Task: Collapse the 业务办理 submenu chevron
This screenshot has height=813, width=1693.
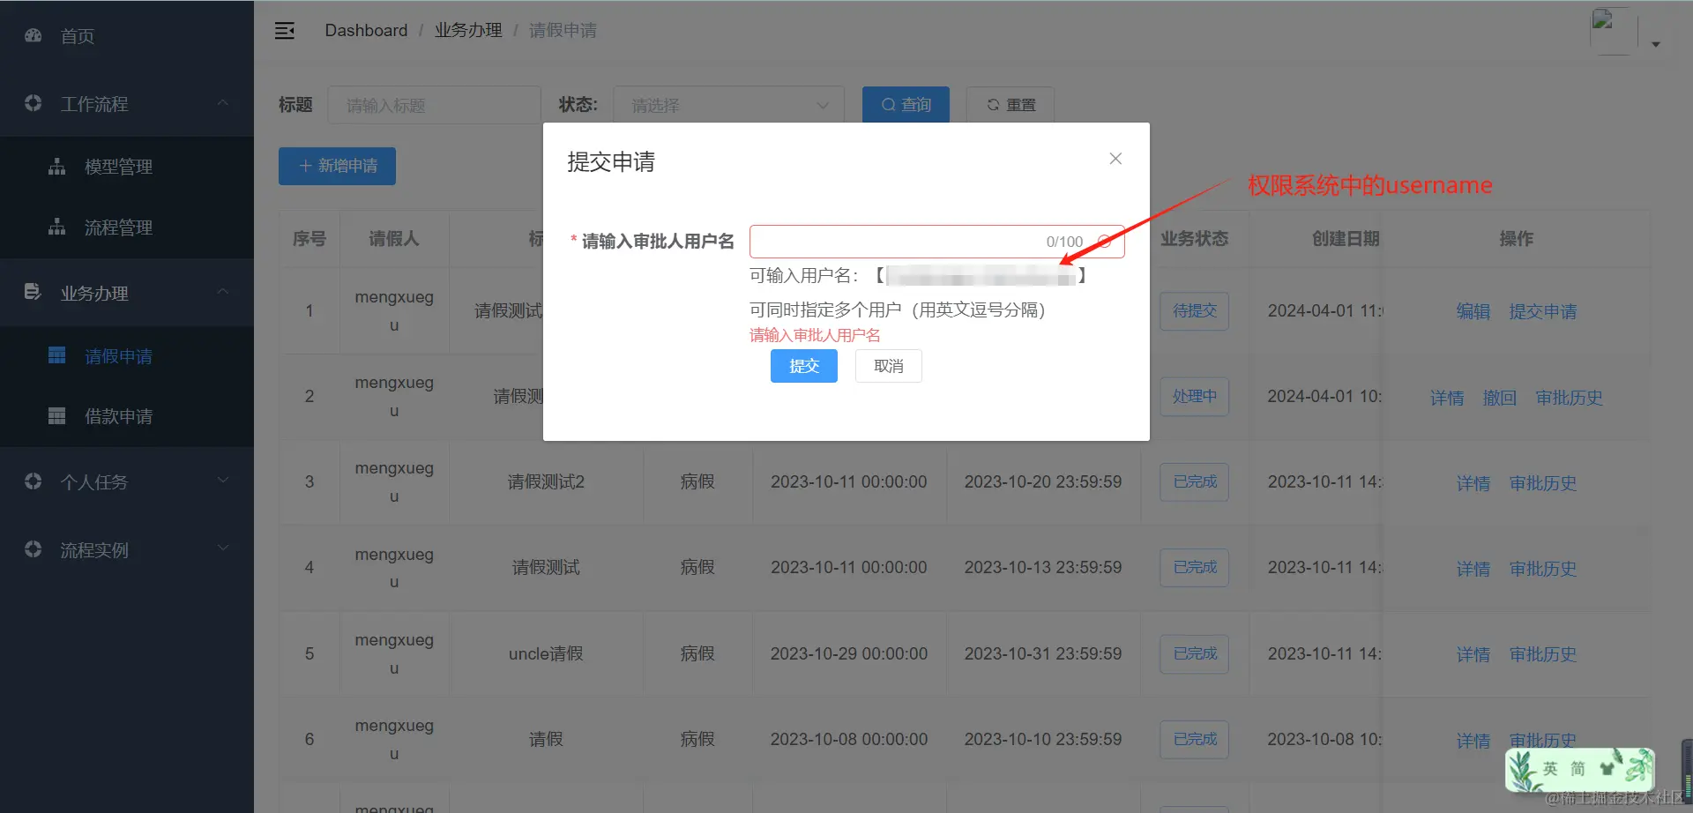Action: (223, 292)
